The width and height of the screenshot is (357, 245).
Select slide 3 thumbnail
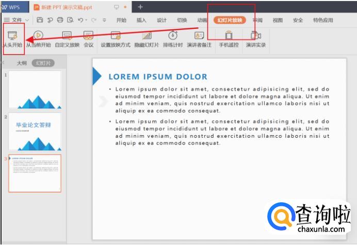pyautogui.click(x=35, y=173)
